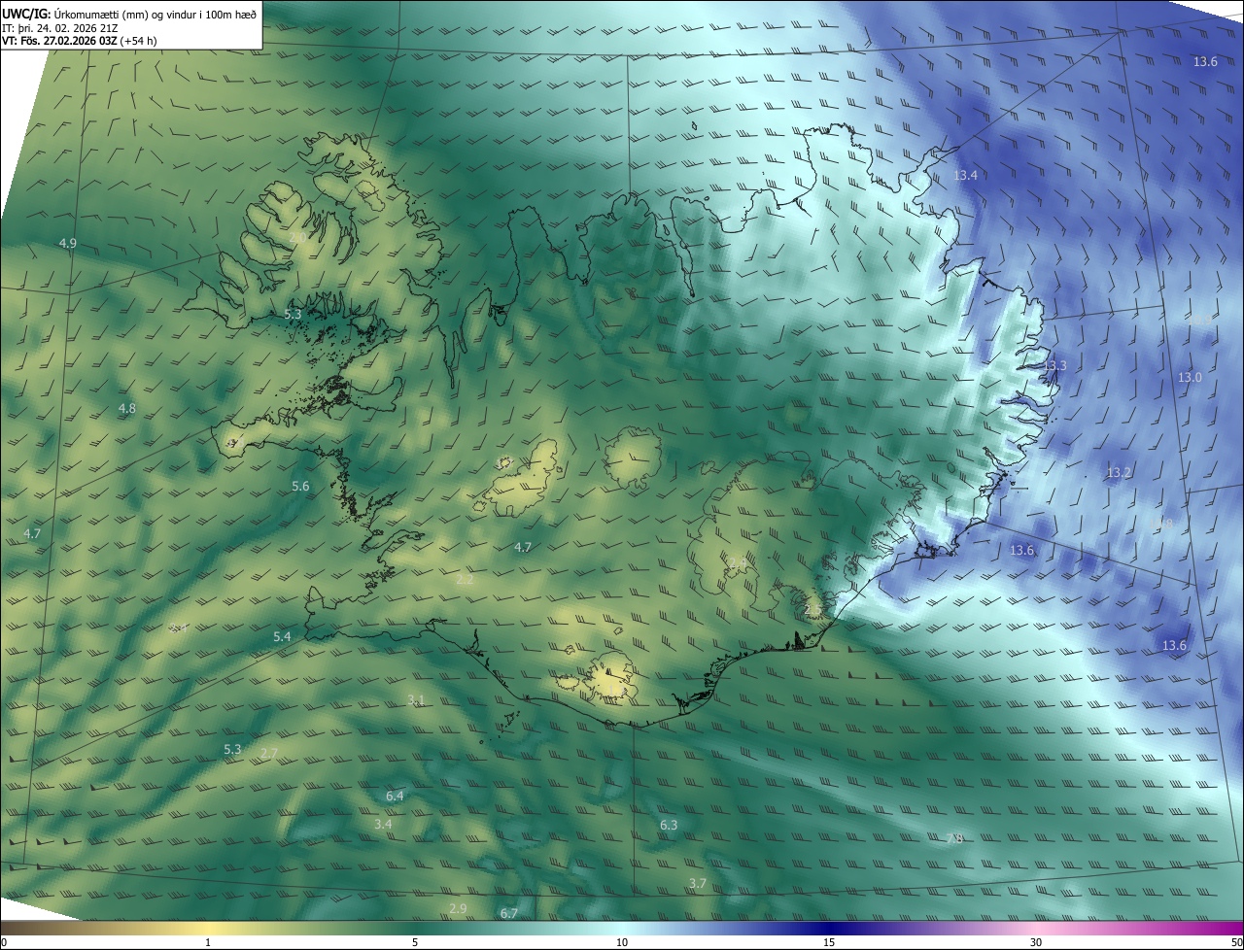Screen dimensions: 1244x950
Task: Click the "5" tick on the color scale
Action: coord(415,942)
